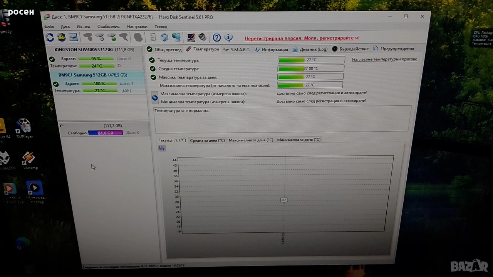Screen dimensions: 493x277
Task: Click the yellow warning alert toolbar icon
Action: tap(61, 37)
